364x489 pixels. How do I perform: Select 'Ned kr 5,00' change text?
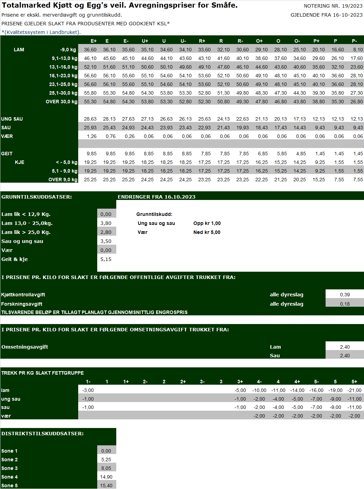(207, 232)
